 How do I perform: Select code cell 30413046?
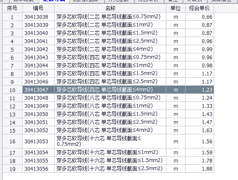click(38, 82)
